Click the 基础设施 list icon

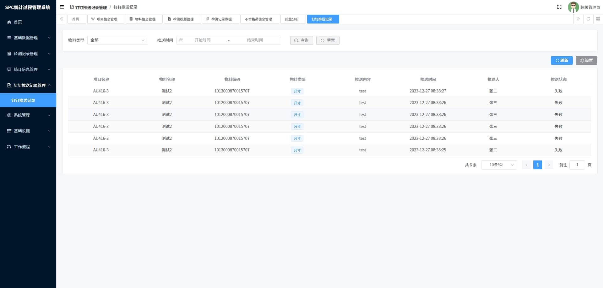[9, 131]
